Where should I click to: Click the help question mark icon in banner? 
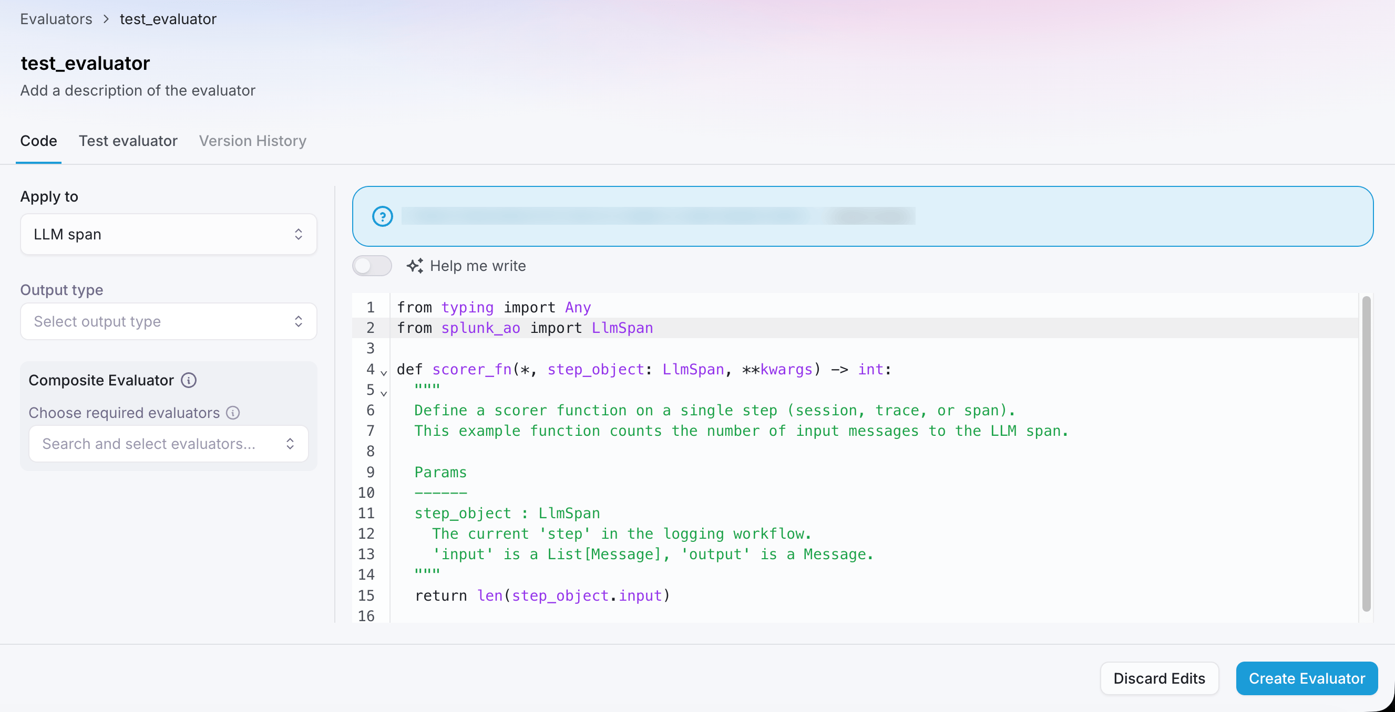pyautogui.click(x=382, y=216)
